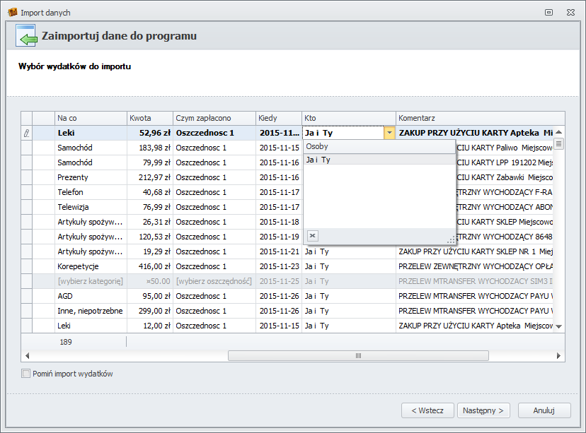Sort by the 'Kwota' column header
Viewport: 586px width, 433px height.
point(149,118)
